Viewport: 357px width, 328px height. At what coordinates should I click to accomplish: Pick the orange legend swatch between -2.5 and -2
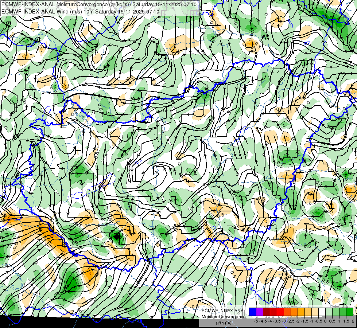294,312
